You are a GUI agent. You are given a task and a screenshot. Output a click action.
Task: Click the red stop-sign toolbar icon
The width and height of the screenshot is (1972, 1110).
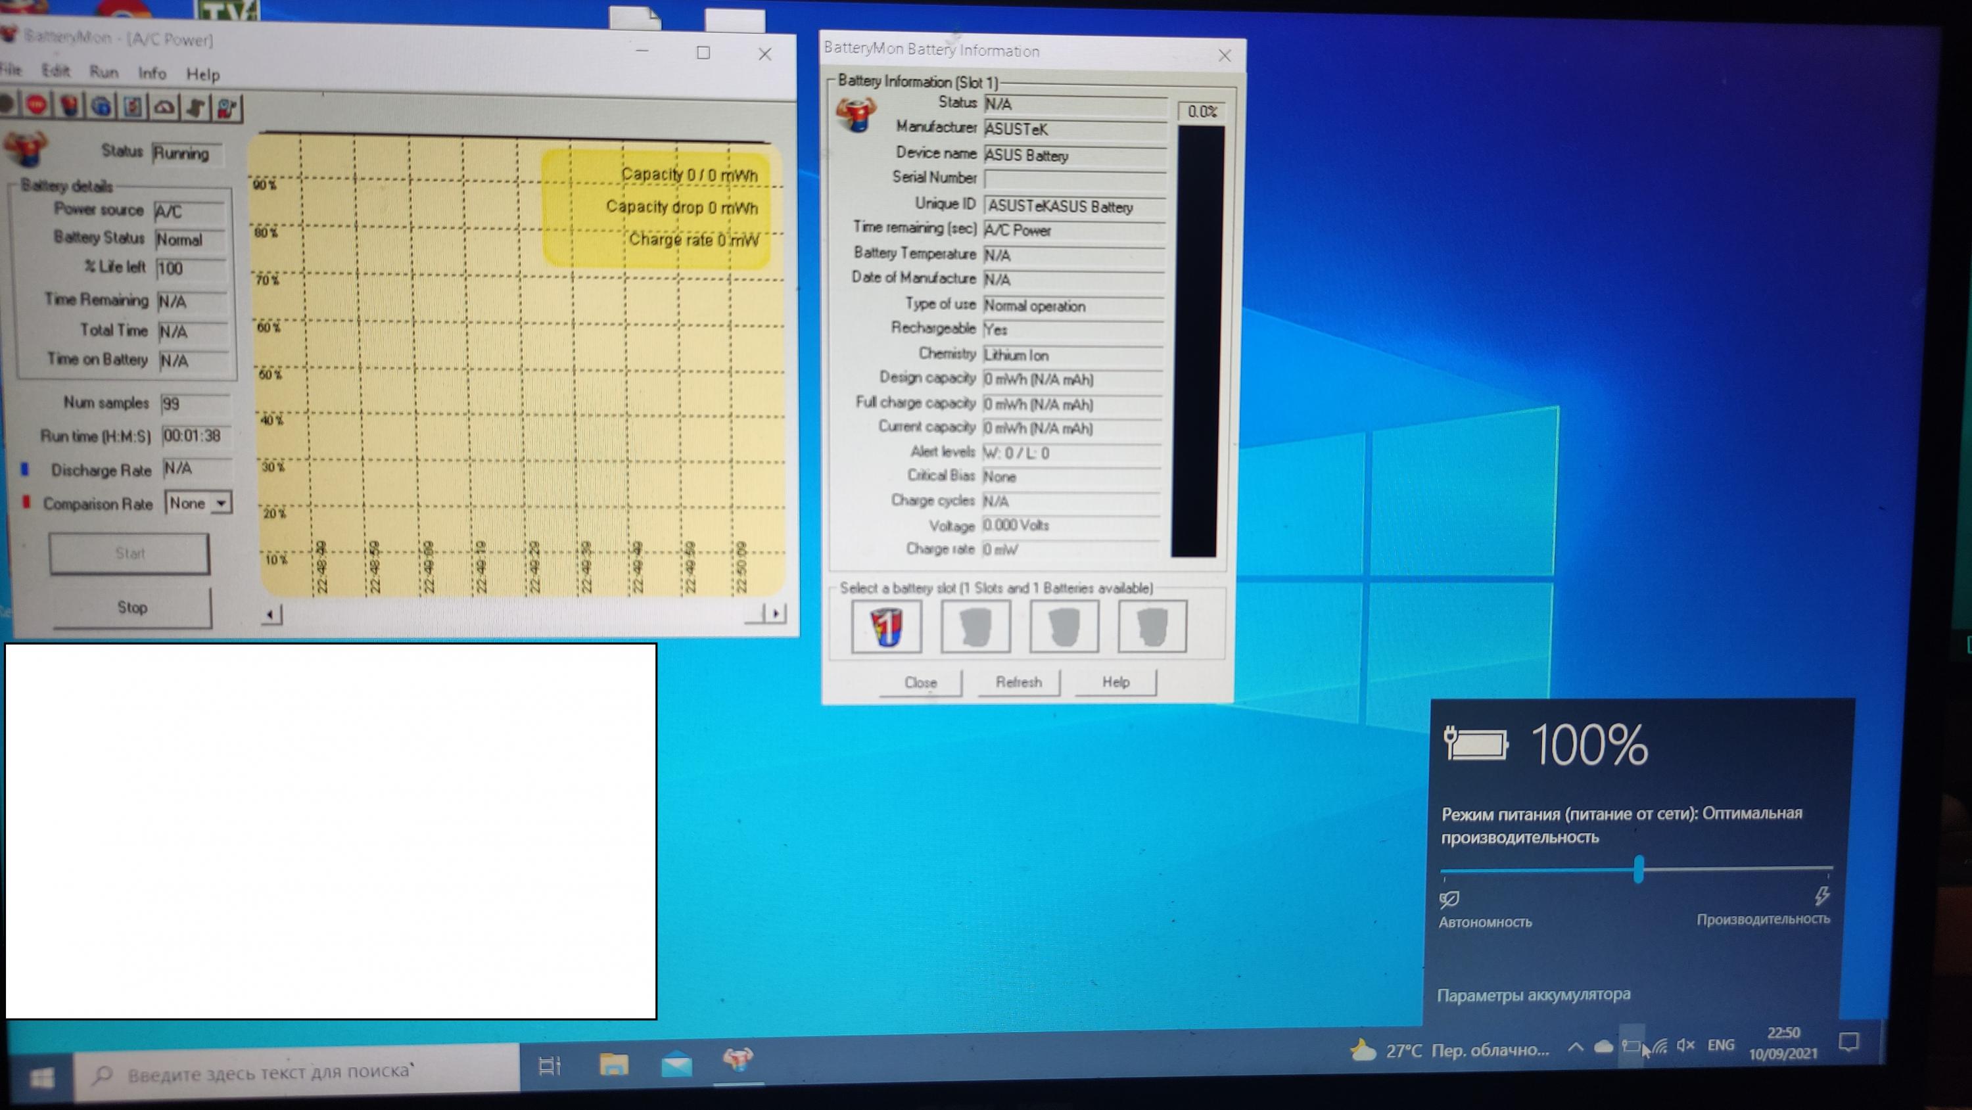(36, 105)
